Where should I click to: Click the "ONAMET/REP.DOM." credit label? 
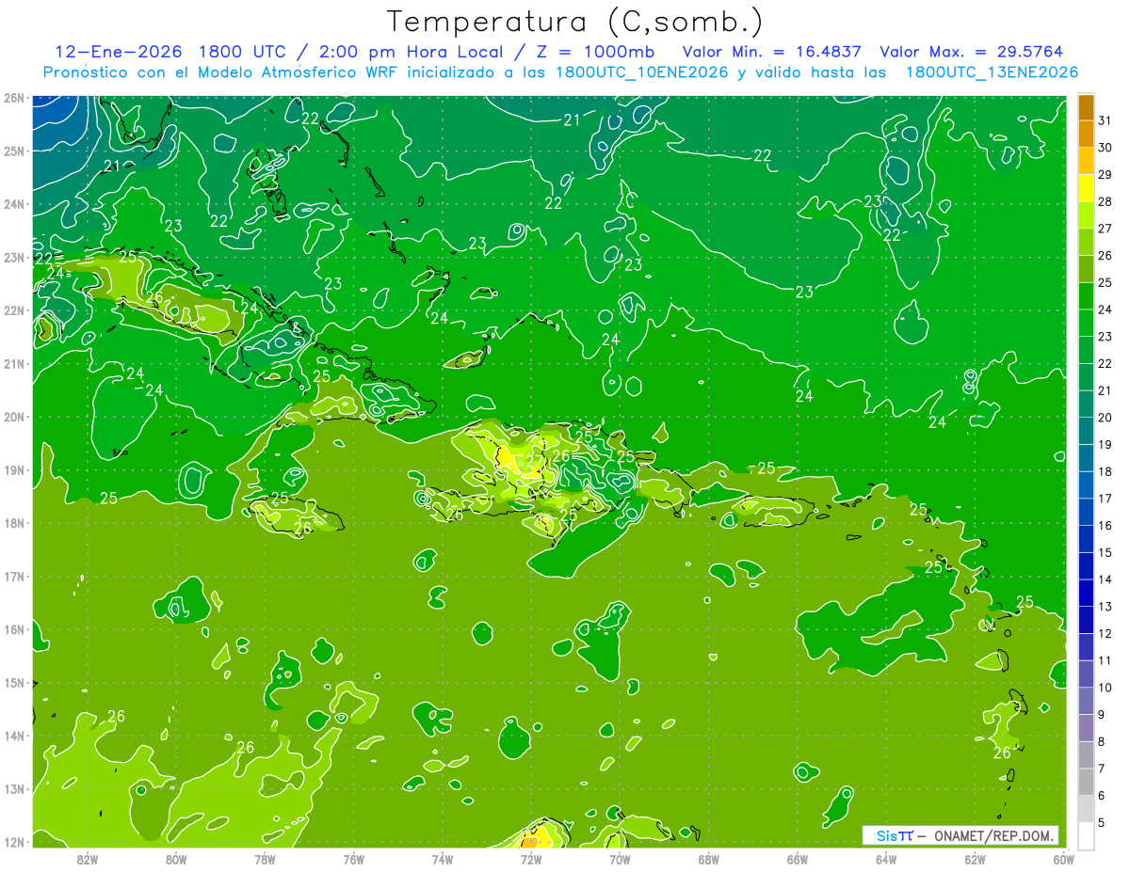[993, 835]
